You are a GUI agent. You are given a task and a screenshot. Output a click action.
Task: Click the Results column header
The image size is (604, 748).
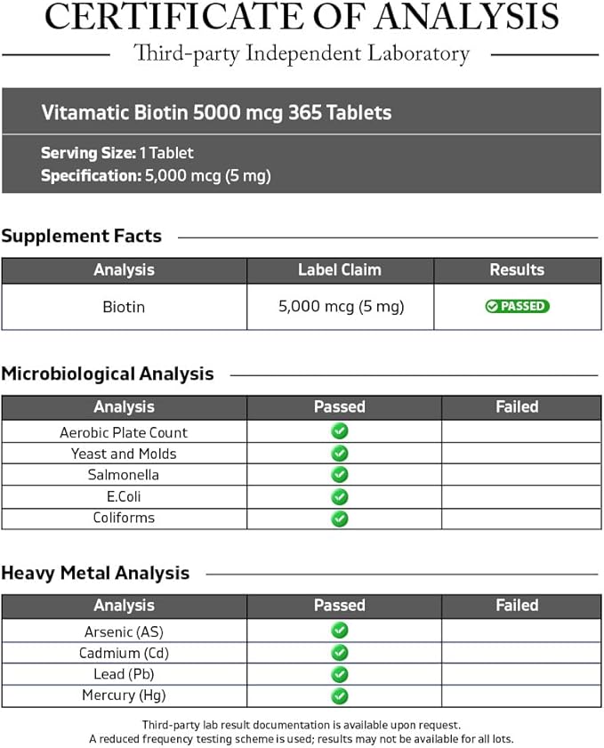click(517, 270)
